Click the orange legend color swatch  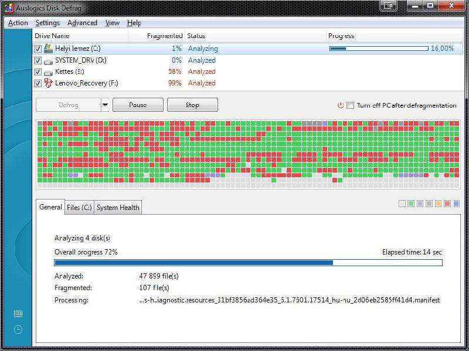pos(438,204)
